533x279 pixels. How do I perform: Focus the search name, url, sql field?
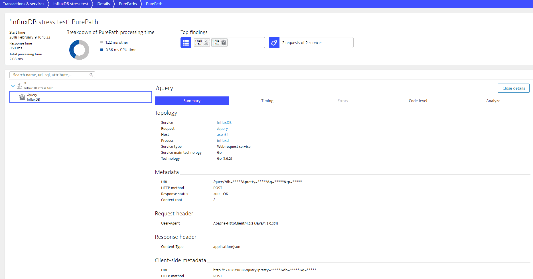52,75
